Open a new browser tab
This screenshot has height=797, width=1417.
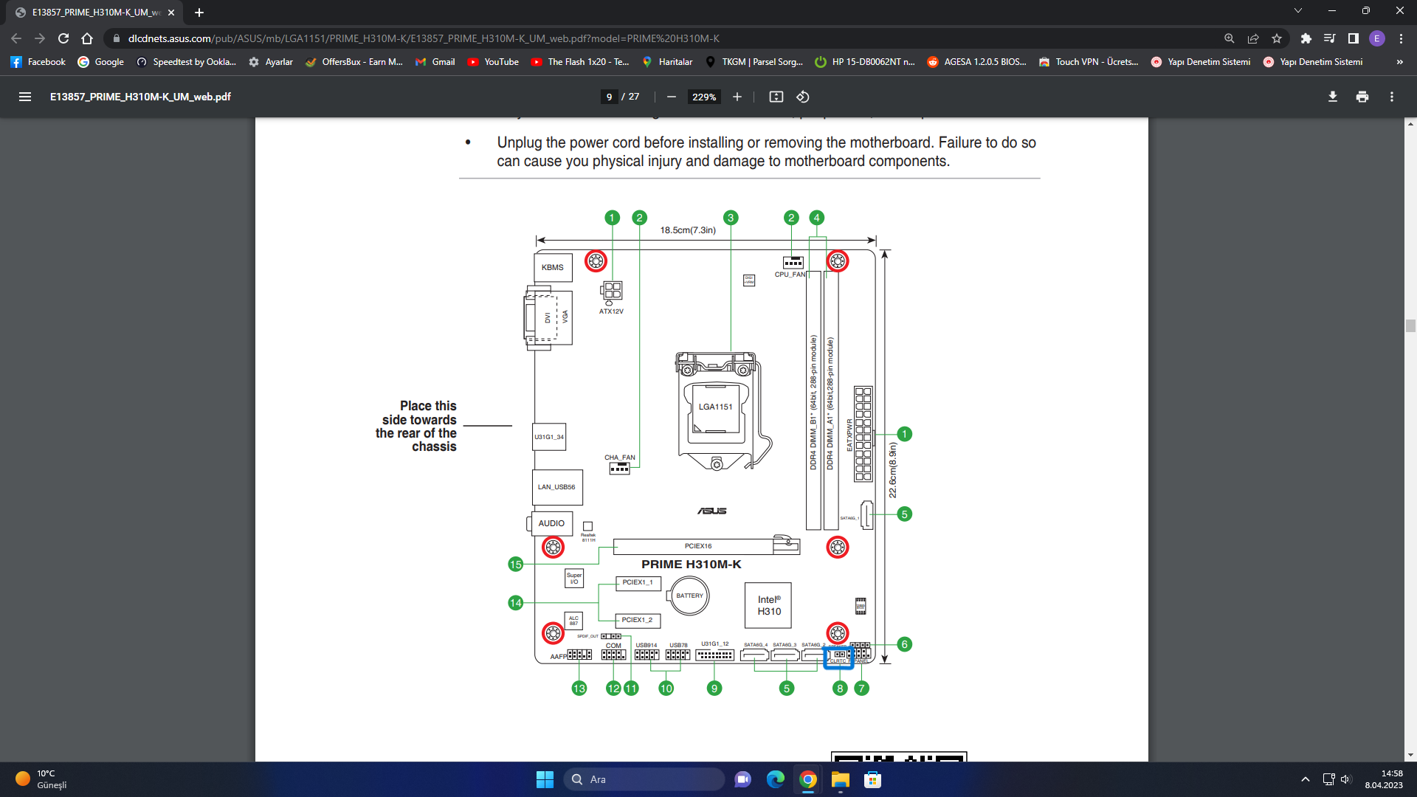pyautogui.click(x=199, y=12)
